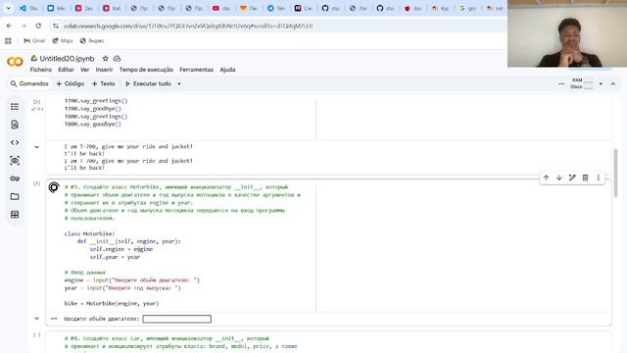Move cell down with arrow icon
Viewport: 627px width, 353px height.
(559, 177)
